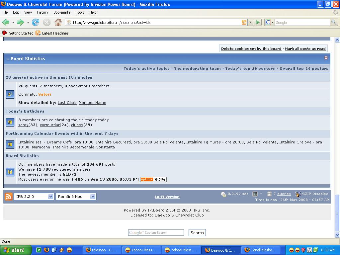Click Mark all posts as read link
This screenshot has height=255, width=340.
[305, 48]
